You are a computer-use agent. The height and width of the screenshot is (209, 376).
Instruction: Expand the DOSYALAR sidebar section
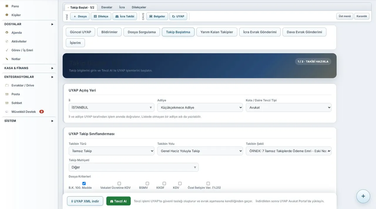point(29,24)
